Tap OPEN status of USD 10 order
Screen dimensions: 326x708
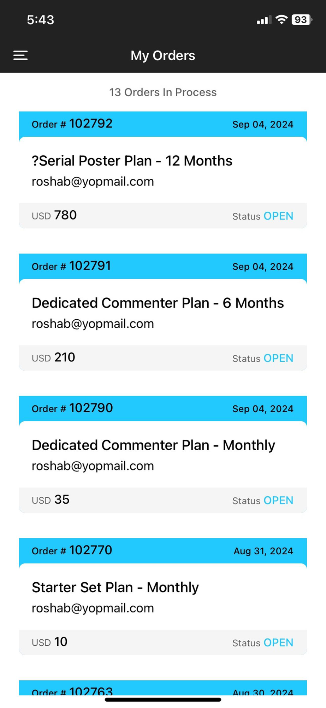[278, 643]
